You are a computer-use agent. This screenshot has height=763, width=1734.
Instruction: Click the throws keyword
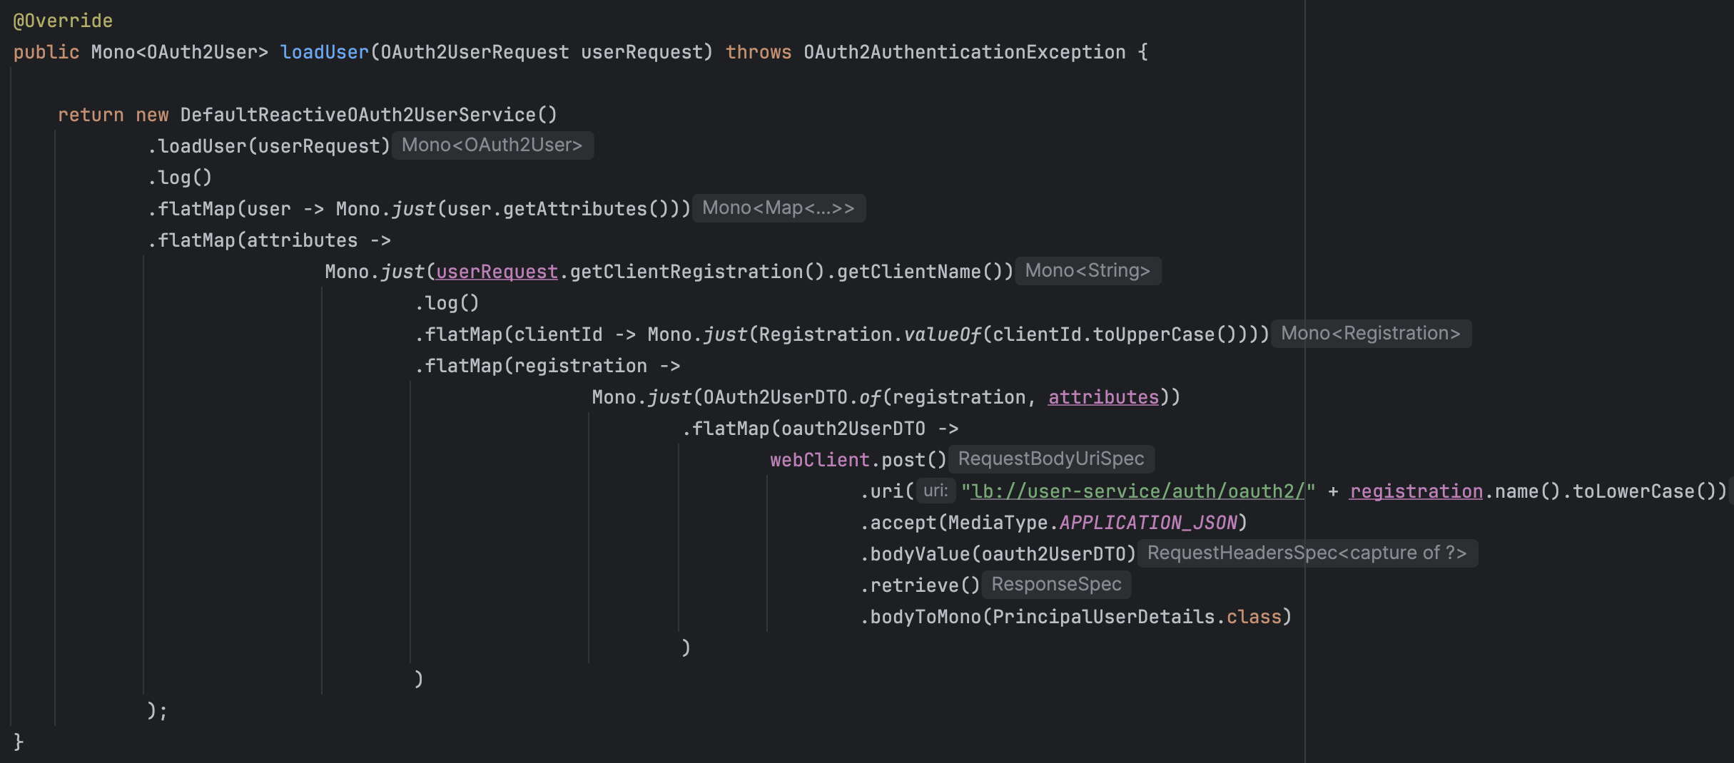click(x=759, y=52)
